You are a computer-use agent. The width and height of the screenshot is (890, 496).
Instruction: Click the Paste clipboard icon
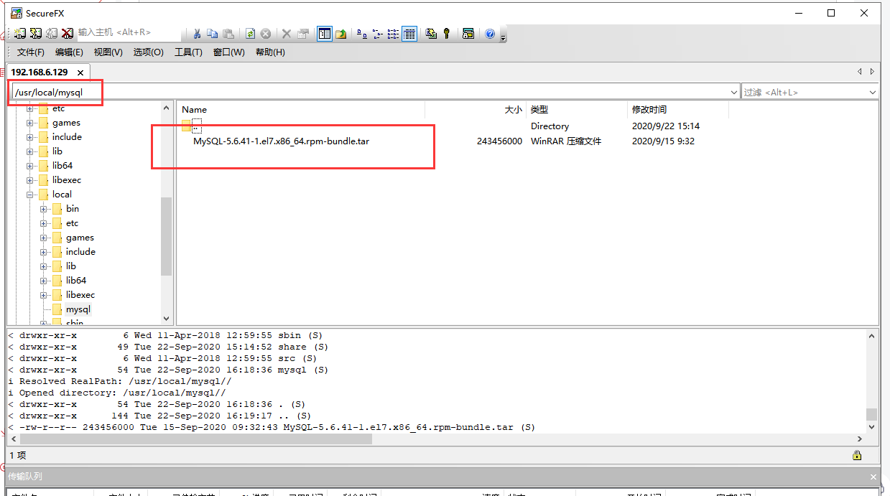(228, 33)
